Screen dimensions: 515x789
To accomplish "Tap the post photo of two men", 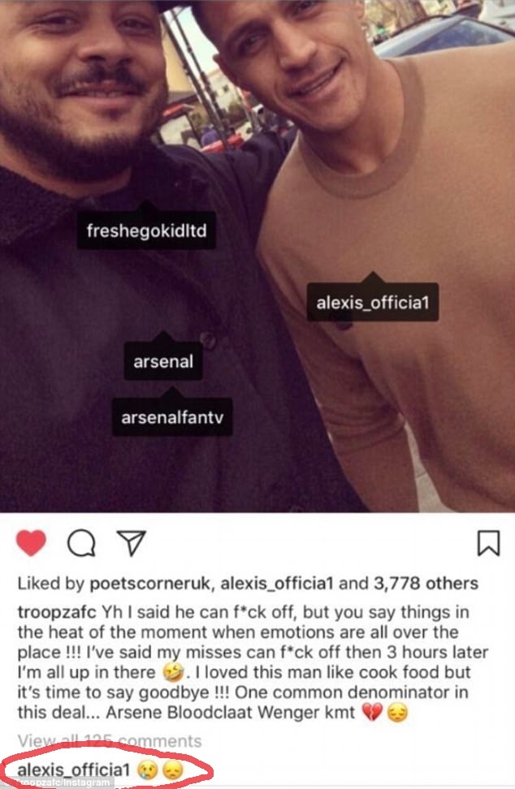I will [257, 257].
